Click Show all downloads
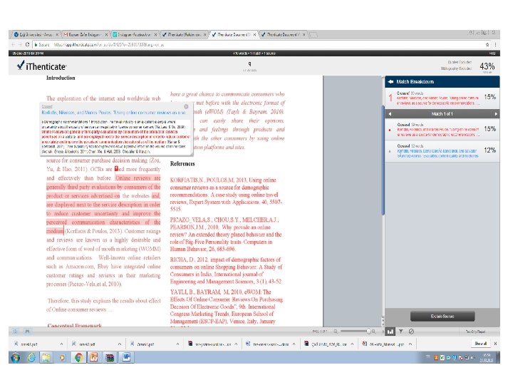 [481, 344]
